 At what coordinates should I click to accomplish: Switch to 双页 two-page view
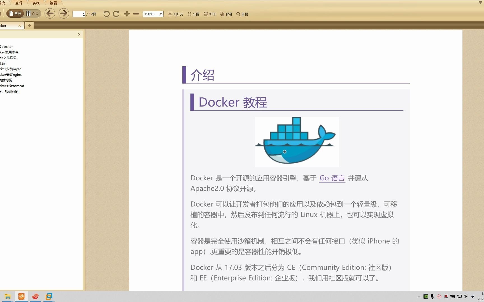[33, 13]
